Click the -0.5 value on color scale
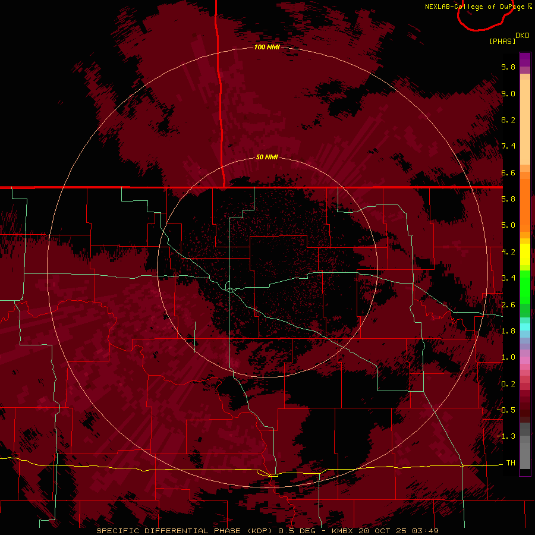The width and height of the screenshot is (535, 535). (506, 410)
